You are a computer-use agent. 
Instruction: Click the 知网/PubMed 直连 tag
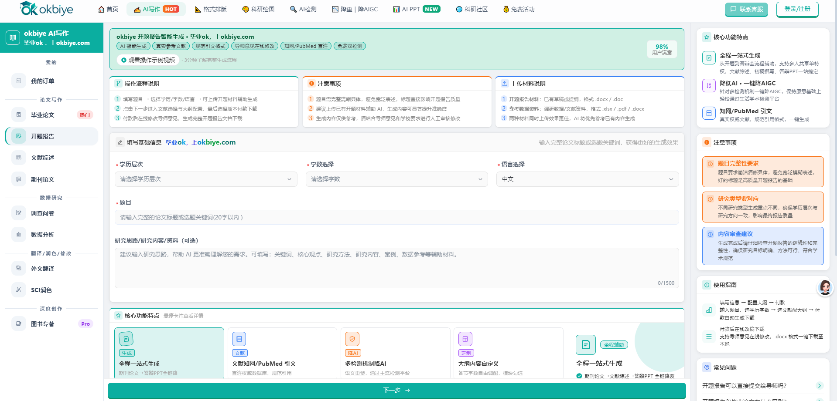pyautogui.click(x=306, y=46)
